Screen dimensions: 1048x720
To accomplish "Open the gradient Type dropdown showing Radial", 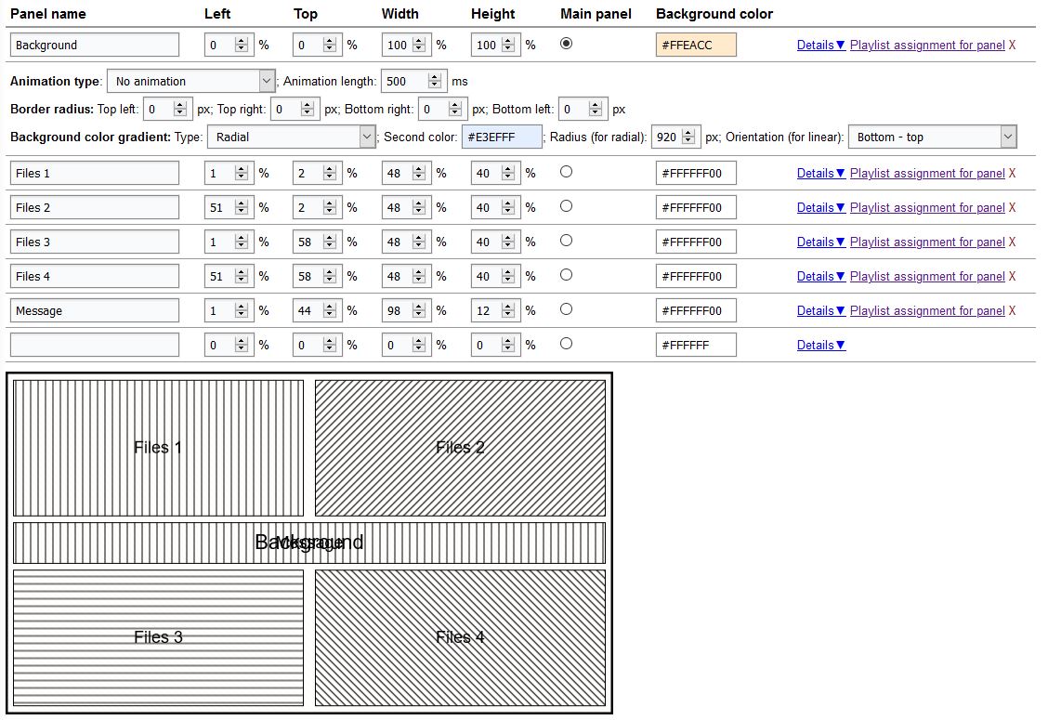I will [x=291, y=137].
